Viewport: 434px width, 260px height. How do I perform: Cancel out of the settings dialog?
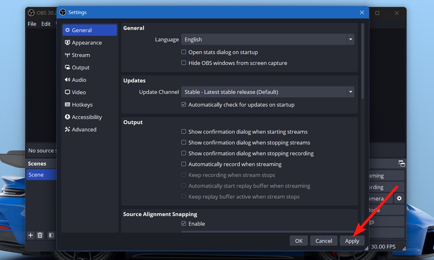tap(323, 240)
